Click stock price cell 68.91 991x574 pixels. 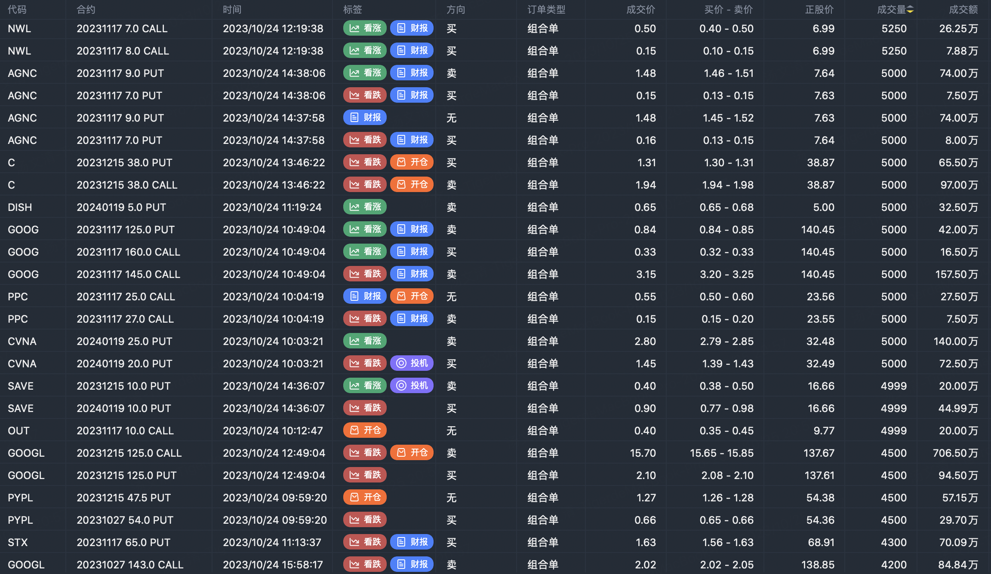pyautogui.click(x=821, y=543)
